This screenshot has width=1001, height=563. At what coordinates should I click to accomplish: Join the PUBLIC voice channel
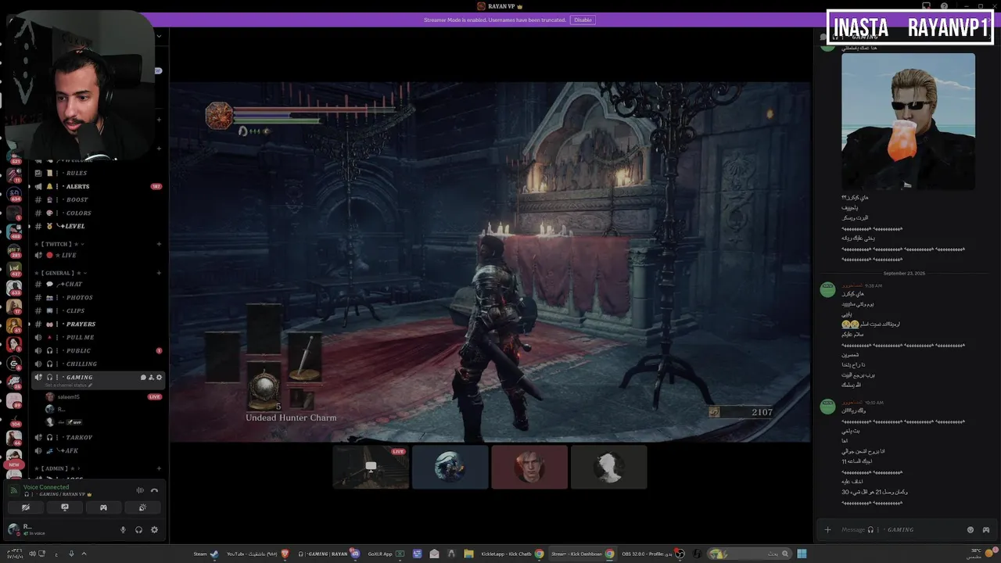point(98,350)
